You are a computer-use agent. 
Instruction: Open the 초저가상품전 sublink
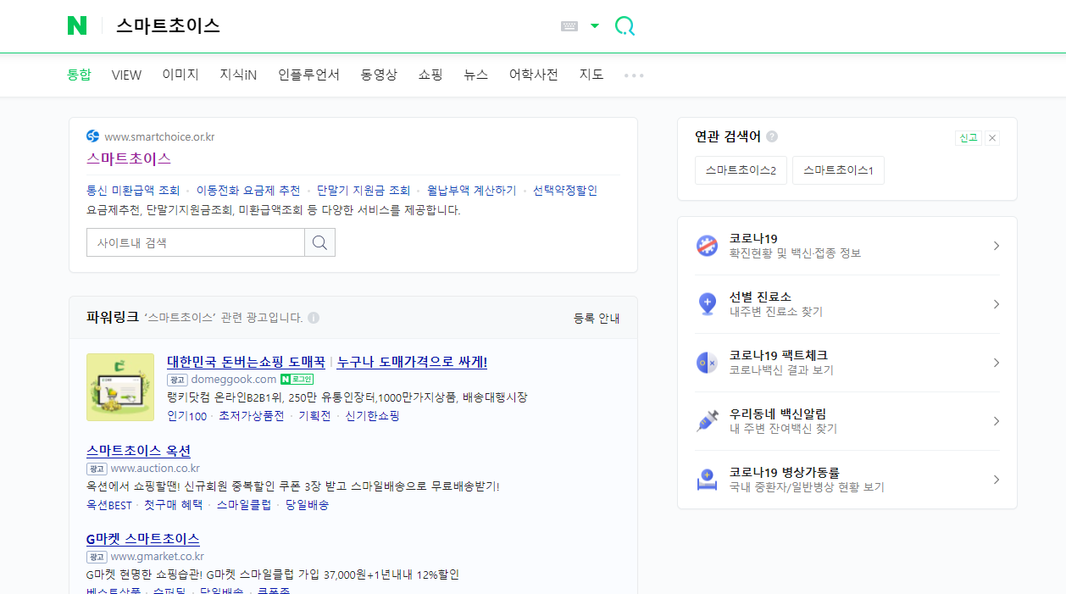252,416
